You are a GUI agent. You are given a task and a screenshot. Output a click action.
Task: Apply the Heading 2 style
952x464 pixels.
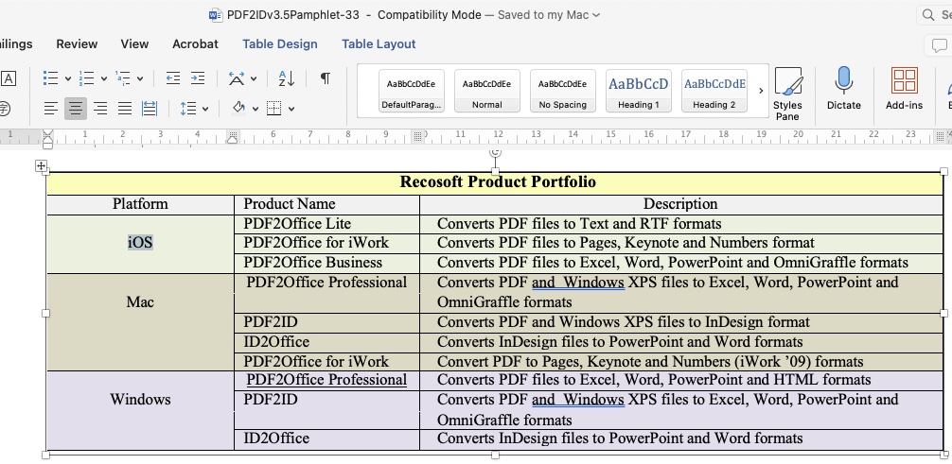pos(714,91)
